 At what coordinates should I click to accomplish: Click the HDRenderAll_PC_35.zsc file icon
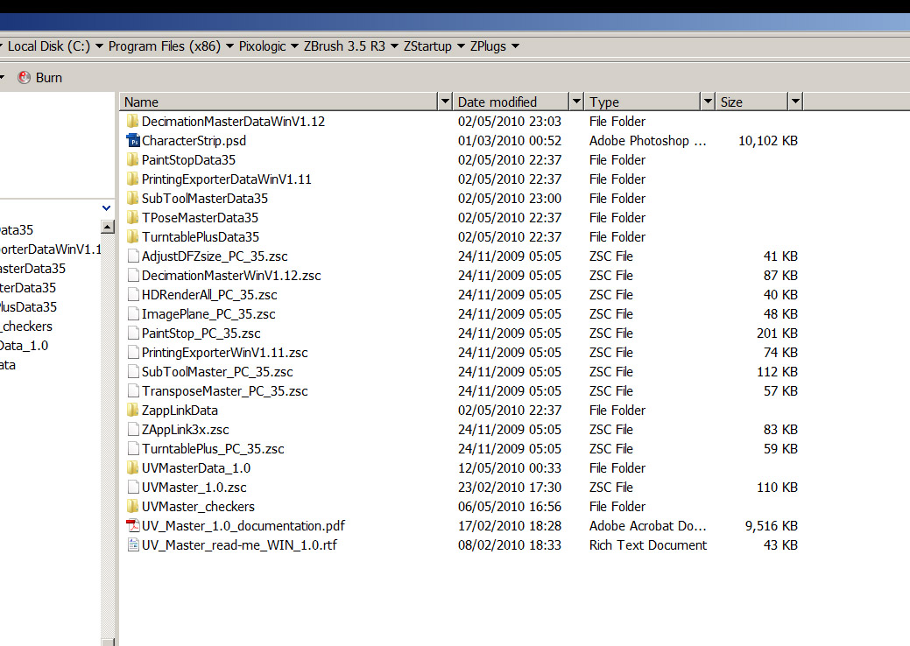coord(133,294)
